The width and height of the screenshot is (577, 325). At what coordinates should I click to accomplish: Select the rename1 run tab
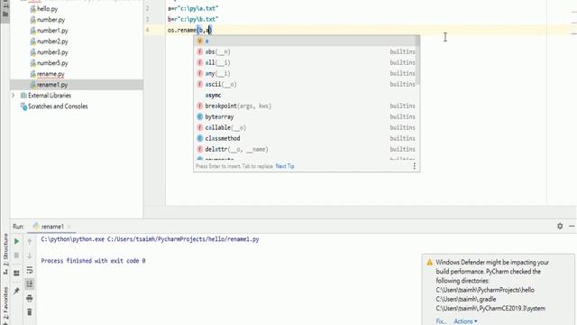pos(51,227)
